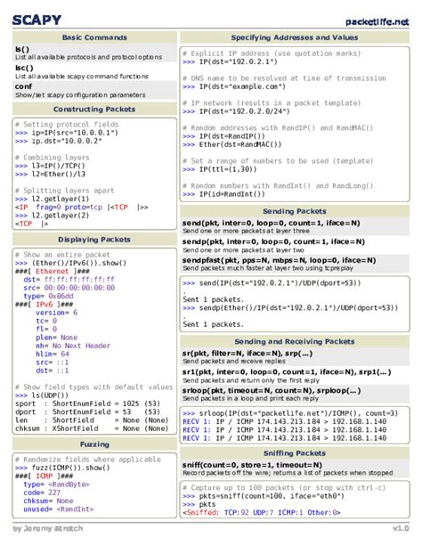
Task: Click the dst= ff:ff:ff:ff:ff:ff field line
Action: tap(69, 280)
